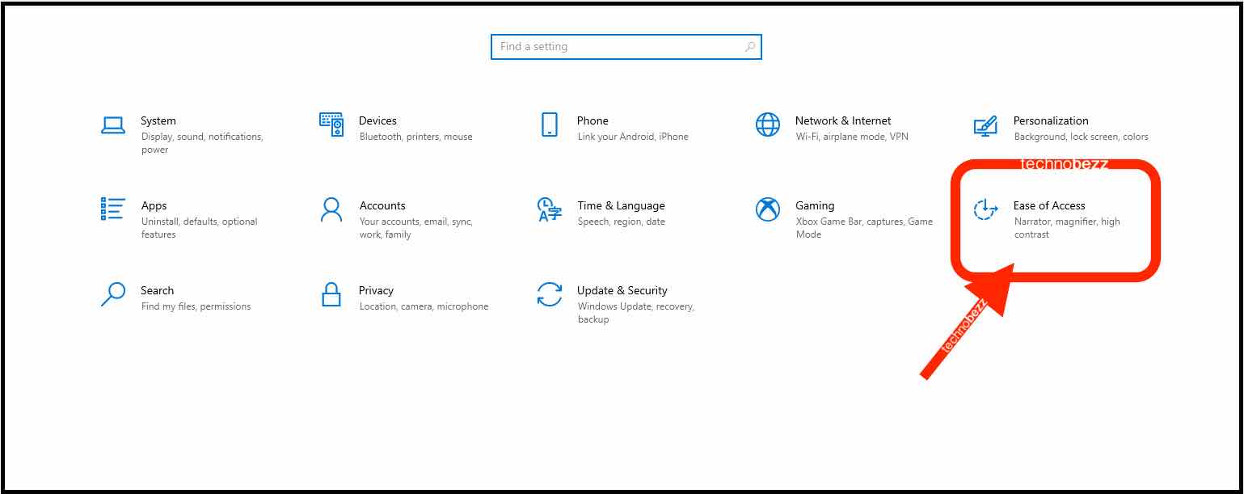1244x494 pixels.
Task: Click the System laptop icon
Action: tap(113, 125)
